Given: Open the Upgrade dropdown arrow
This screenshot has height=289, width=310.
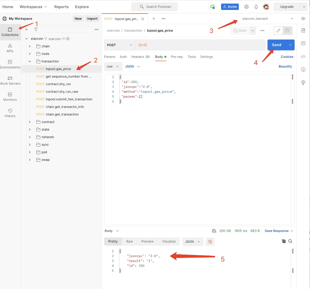Looking at the screenshot, I should (x=304, y=7).
